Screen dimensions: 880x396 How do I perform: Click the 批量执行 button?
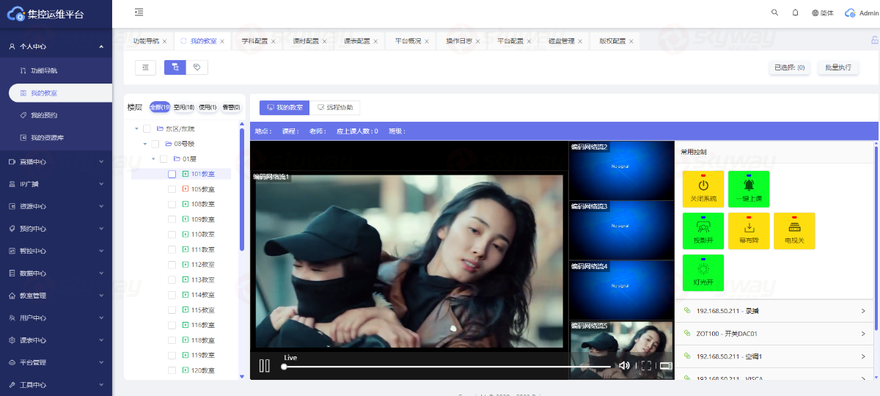[837, 67]
